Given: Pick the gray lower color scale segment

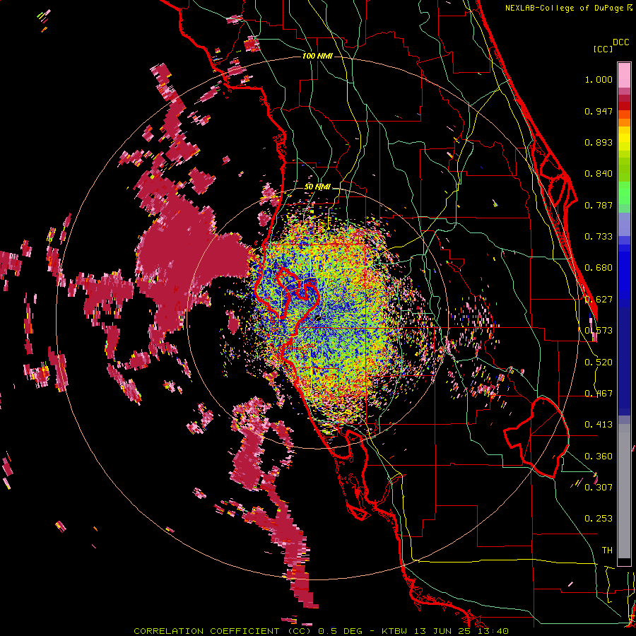Looking at the screenshot, I should tap(624, 491).
